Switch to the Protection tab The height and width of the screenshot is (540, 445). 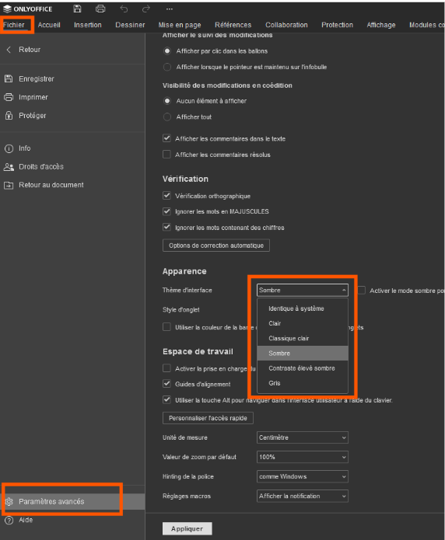coord(337,25)
